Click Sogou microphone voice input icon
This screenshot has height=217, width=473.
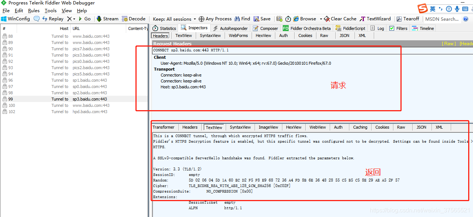tap(457, 9)
